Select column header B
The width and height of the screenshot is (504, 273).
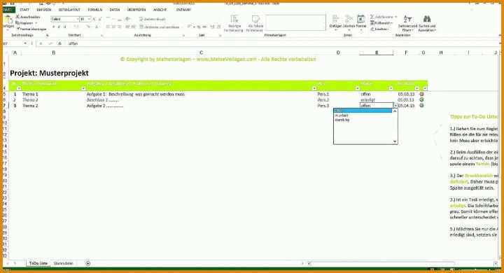click(53, 52)
